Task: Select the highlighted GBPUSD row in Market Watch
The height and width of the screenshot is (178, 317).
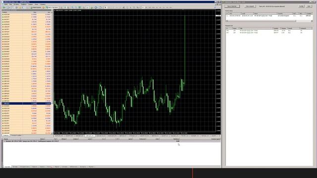Action: point(26,103)
